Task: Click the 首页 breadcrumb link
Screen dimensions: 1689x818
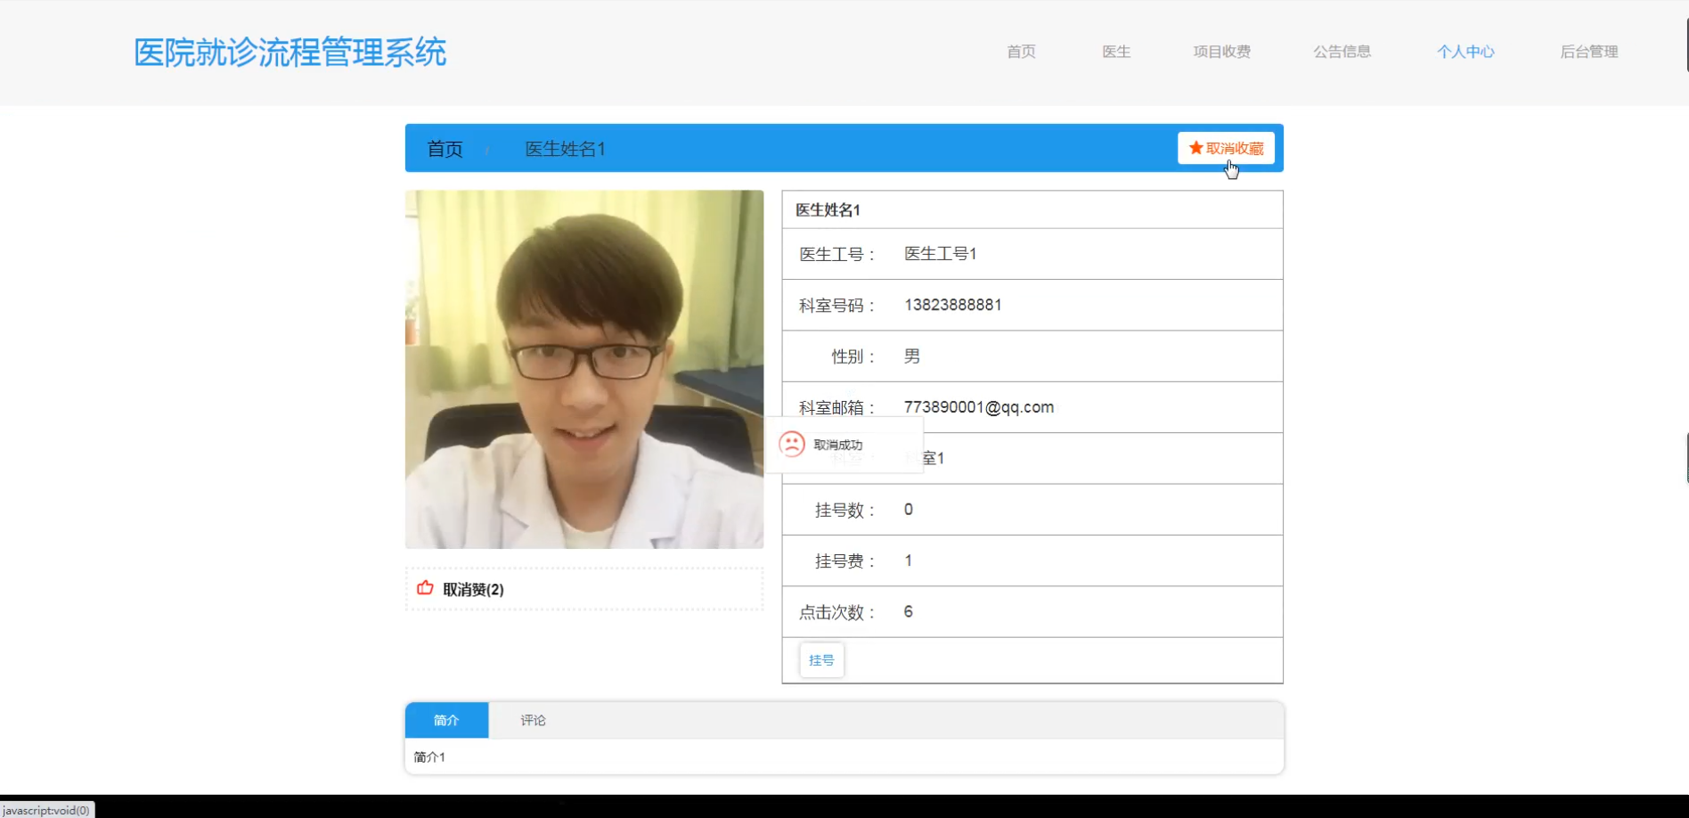Action: 445,149
